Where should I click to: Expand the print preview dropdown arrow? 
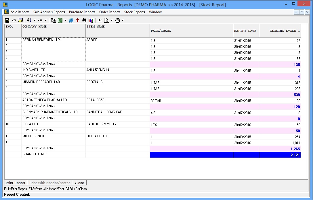tap(112, 20)
